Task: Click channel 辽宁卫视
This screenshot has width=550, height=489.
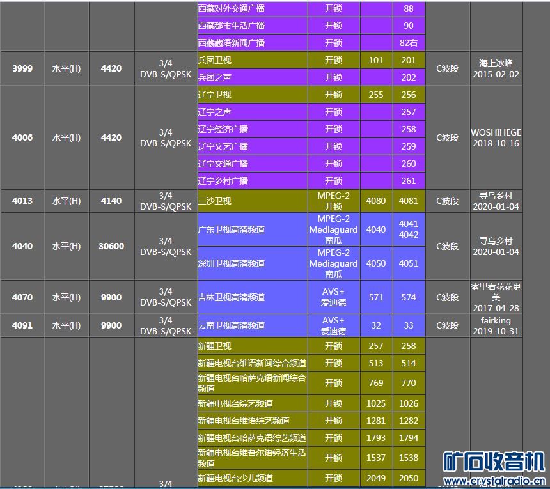Action: tap(253, 95)
